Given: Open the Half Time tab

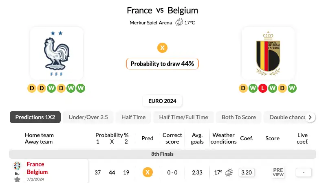Looking at the screenshot, I should click(134, 117).
